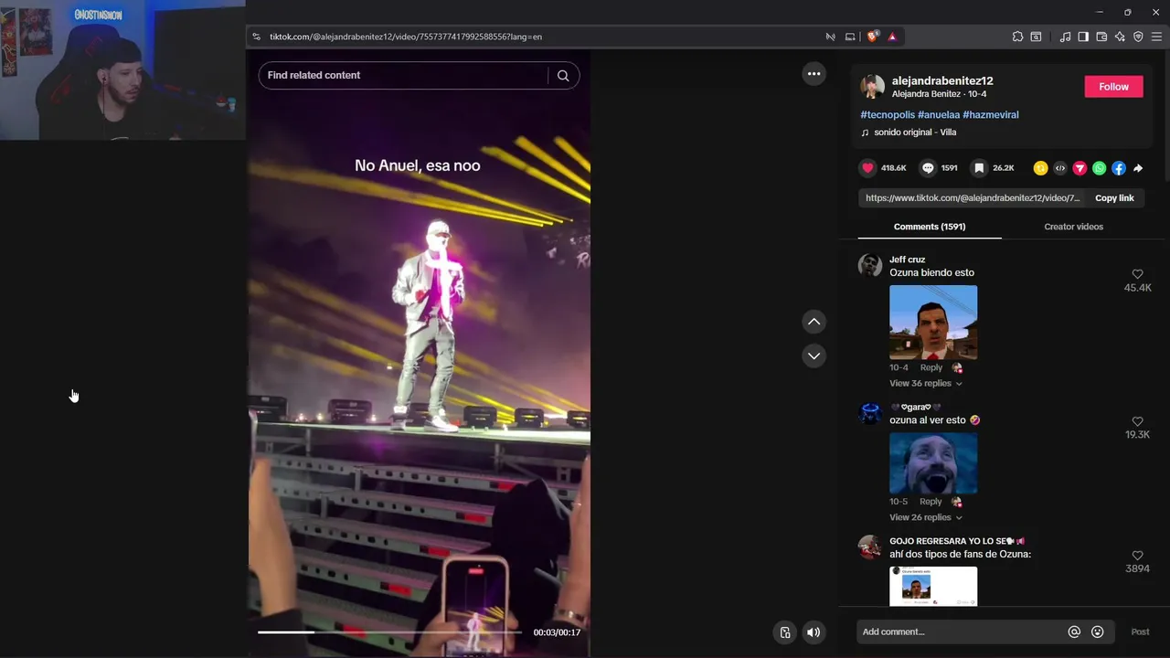Viewport: 1170px width, 658px height.
Task: Save video using the bookmark icon
Action: coord(979,168)
